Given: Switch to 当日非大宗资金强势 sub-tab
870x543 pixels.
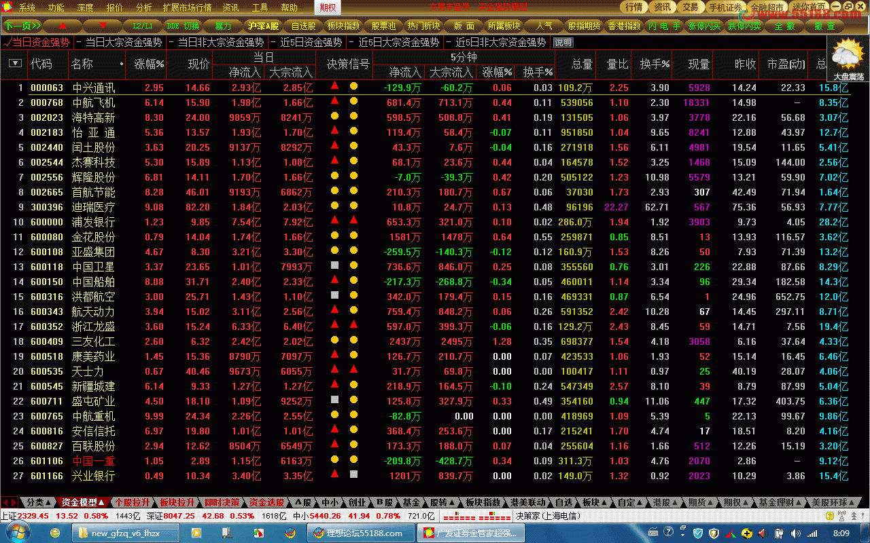Looking at the screenshot, I should [x=221, y=42].
